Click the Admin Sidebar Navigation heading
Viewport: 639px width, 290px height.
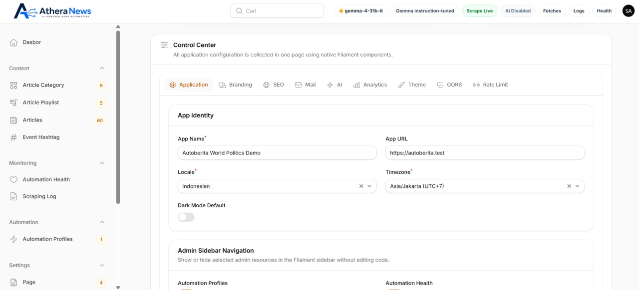(x=216, y=251)
